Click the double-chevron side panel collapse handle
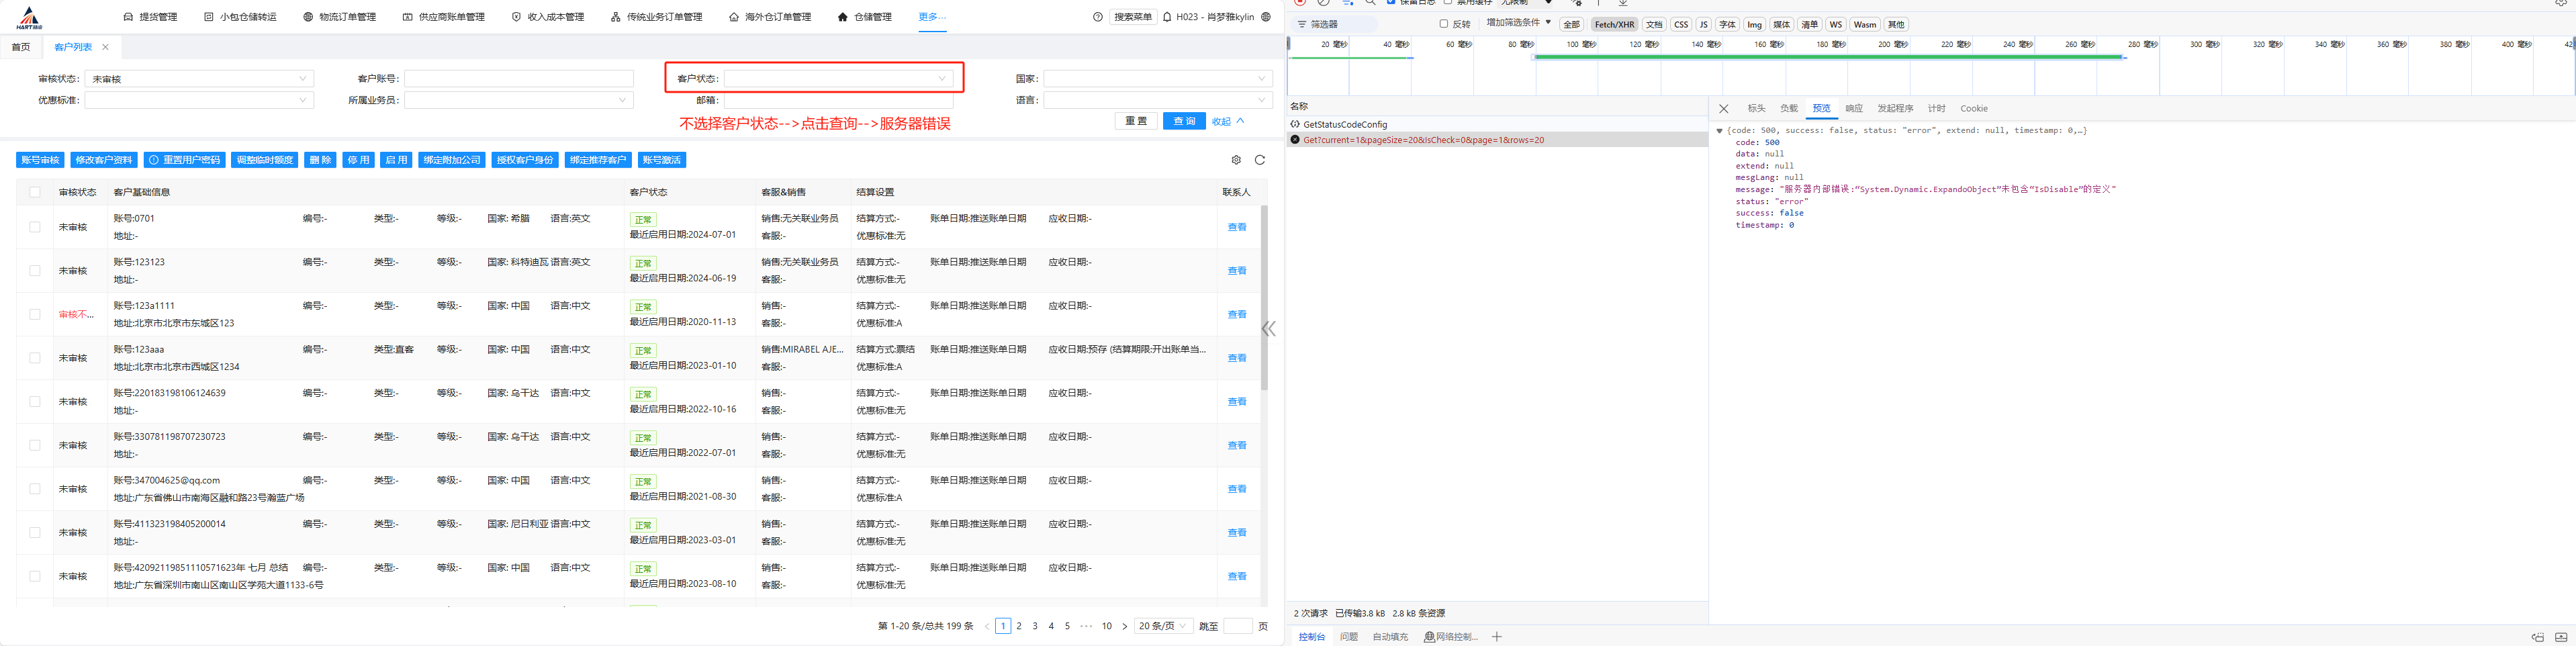This screenshot has width=2576, height=646. pyautogui.click(x=1268, y=329)
